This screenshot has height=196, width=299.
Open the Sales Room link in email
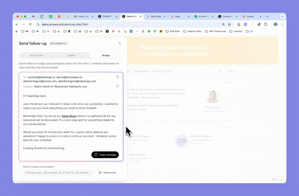(x=69, y=116)
